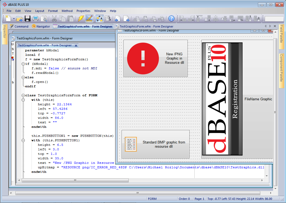Close the active document with tab strip X
This screenshot has height=203, width=286.
[x=275, y=26]
